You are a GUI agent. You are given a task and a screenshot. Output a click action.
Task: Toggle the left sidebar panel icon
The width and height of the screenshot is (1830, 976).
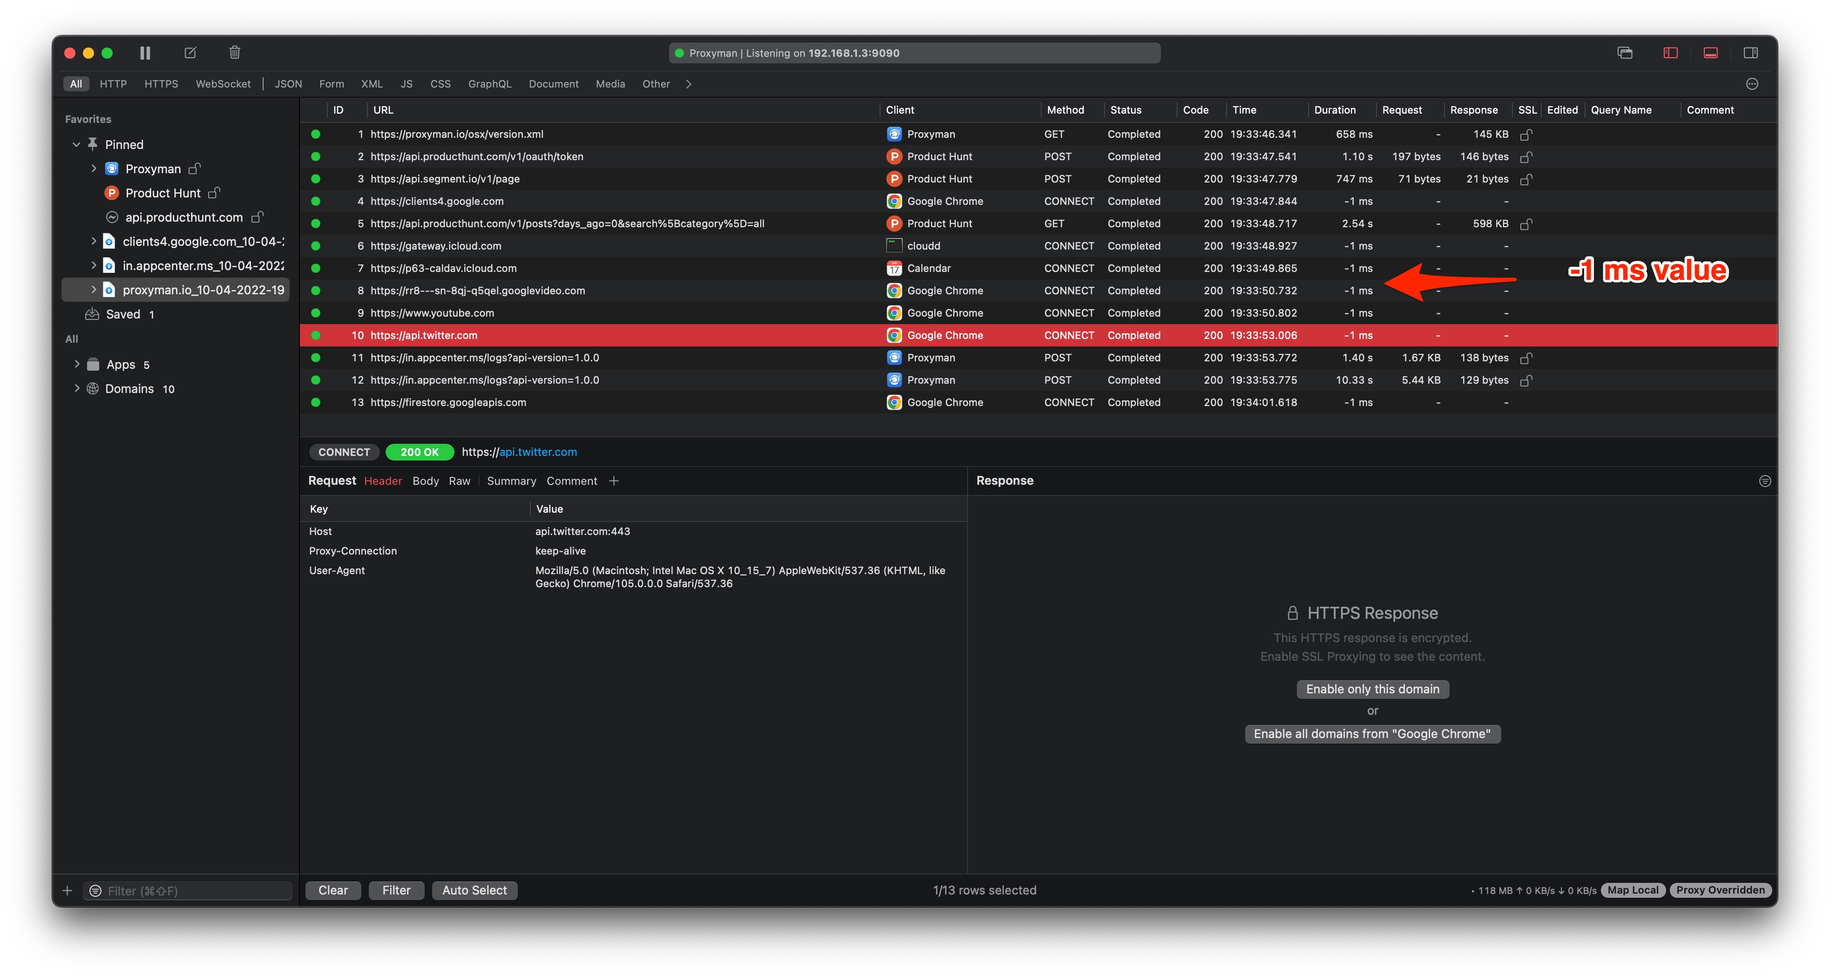pos(1670,53)
